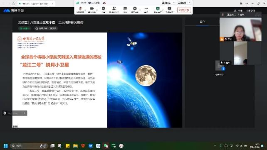The image size is (267, 150).
Task: Select the 简介 tab
Action: pyautogui.click(x=202, y=22)
